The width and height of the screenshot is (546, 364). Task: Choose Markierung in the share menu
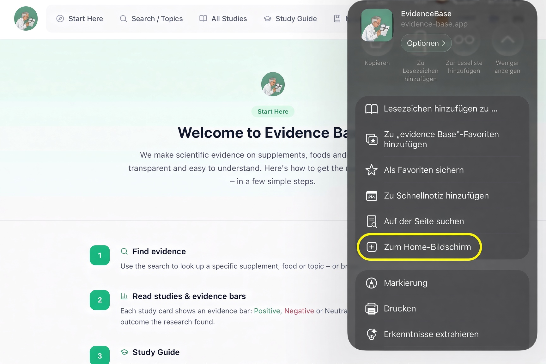click(442, 283)
